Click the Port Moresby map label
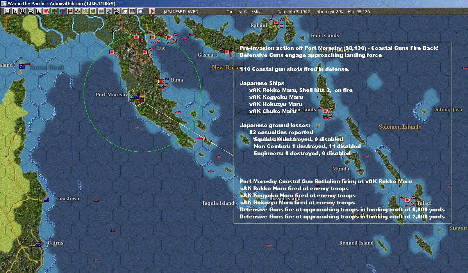Screen dimensions: 468x273 tap(112, 95)
